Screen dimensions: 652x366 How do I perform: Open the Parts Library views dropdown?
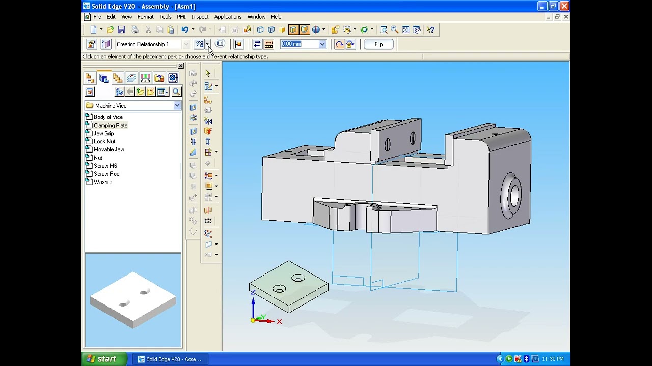pyautogui.click(x=163, y=92)
